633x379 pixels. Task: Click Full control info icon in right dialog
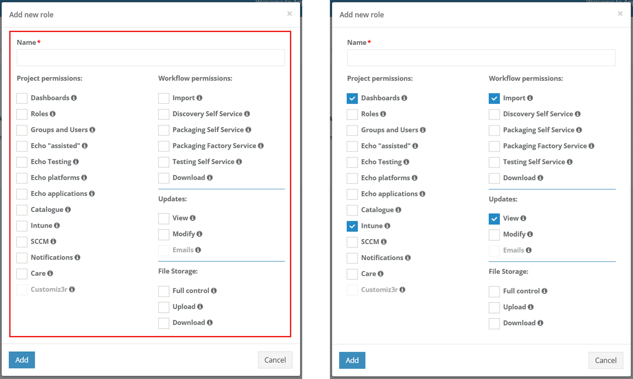point(544,291)
